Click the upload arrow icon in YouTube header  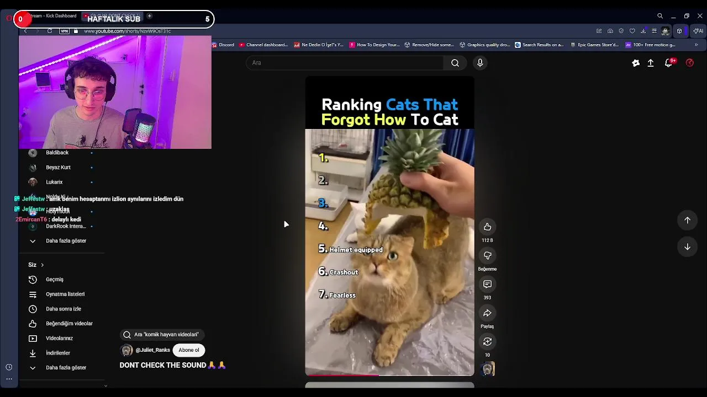click(x=651, y=63)
